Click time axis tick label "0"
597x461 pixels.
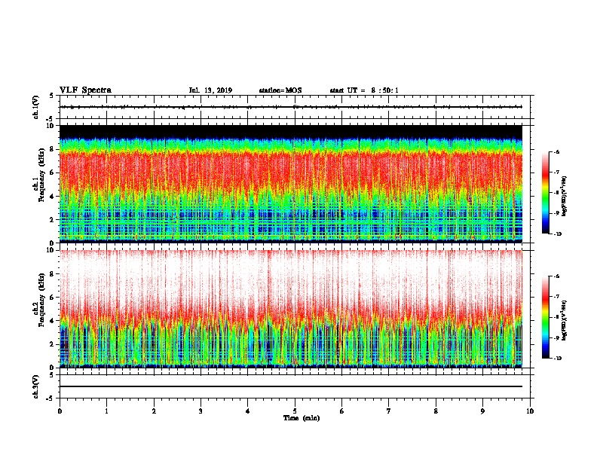click(60, 411)
